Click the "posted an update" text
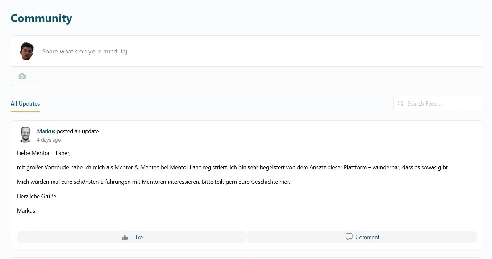 point(78,131)
